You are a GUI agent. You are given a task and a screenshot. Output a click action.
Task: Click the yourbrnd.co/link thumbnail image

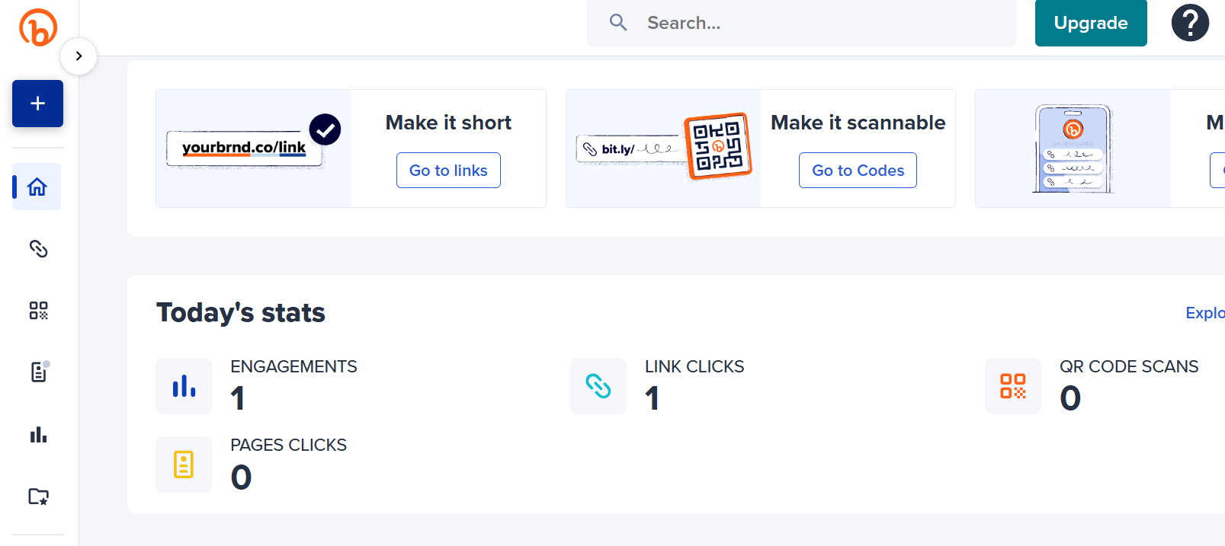coord(253,148)
